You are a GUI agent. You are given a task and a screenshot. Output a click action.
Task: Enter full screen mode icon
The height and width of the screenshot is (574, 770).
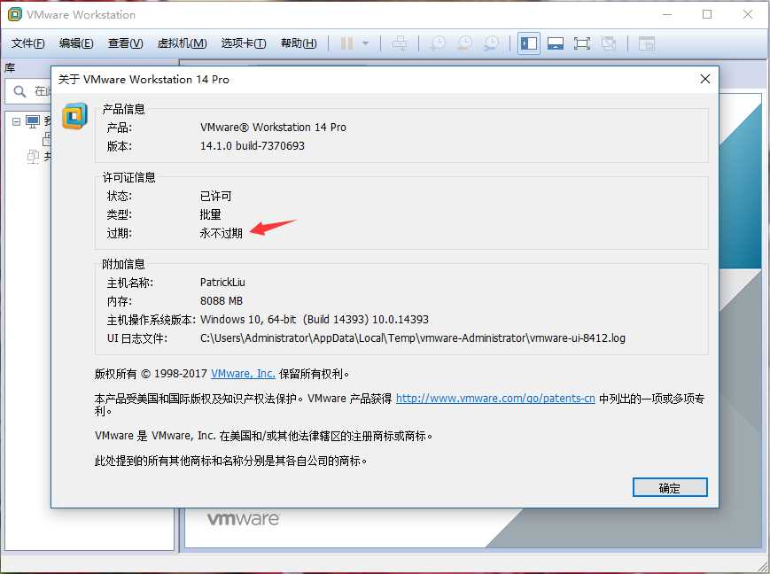582,43
